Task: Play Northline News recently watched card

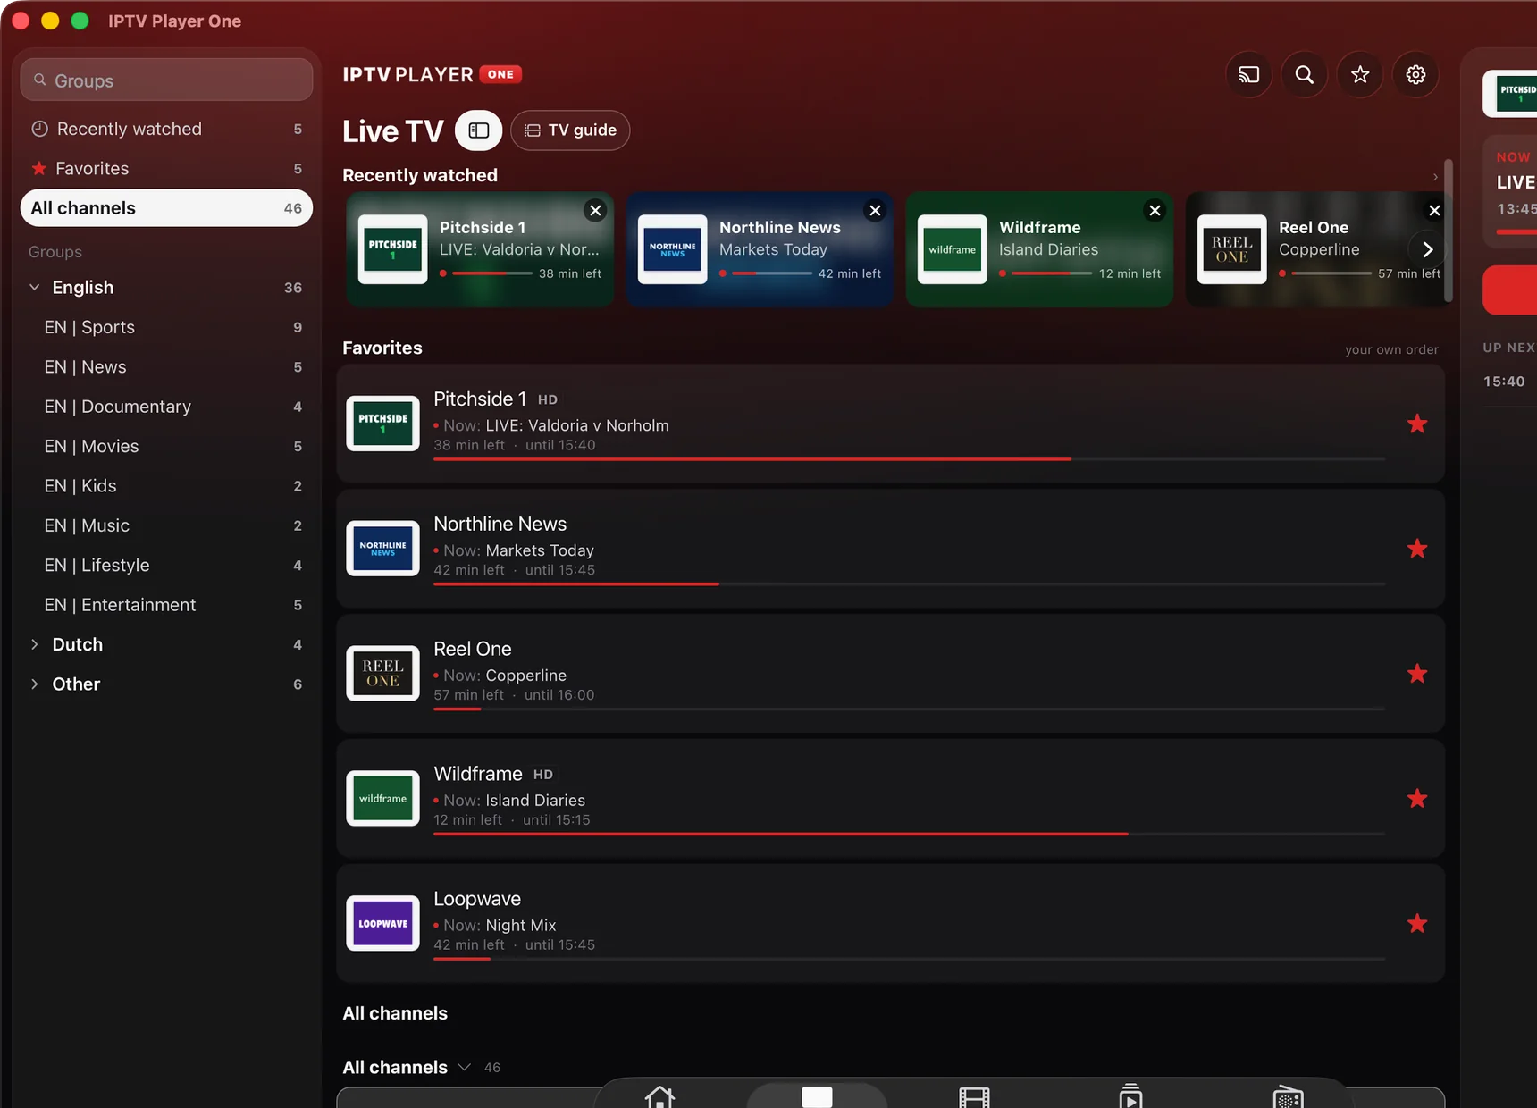Action: tap(760, 250)
